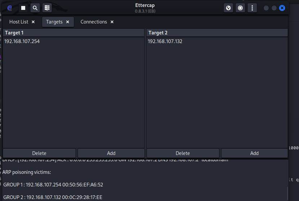Add a host to Target 1
The width and height of the screenshot is (299, 201).
111,153
